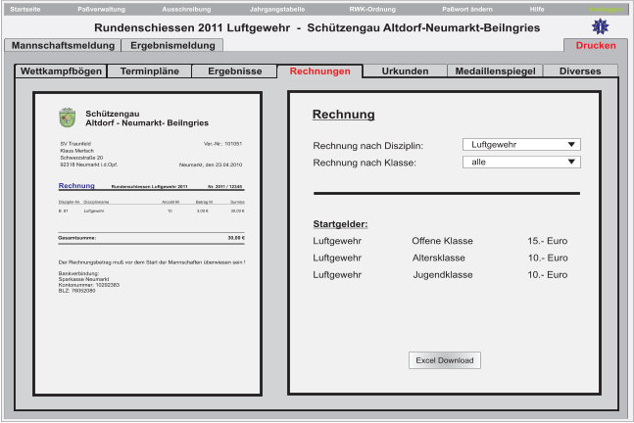Screen dimensions: 634x423
Task: Switch to Ergebnismeldung tab
Action: pyautogui.click(x=172, y=45)
